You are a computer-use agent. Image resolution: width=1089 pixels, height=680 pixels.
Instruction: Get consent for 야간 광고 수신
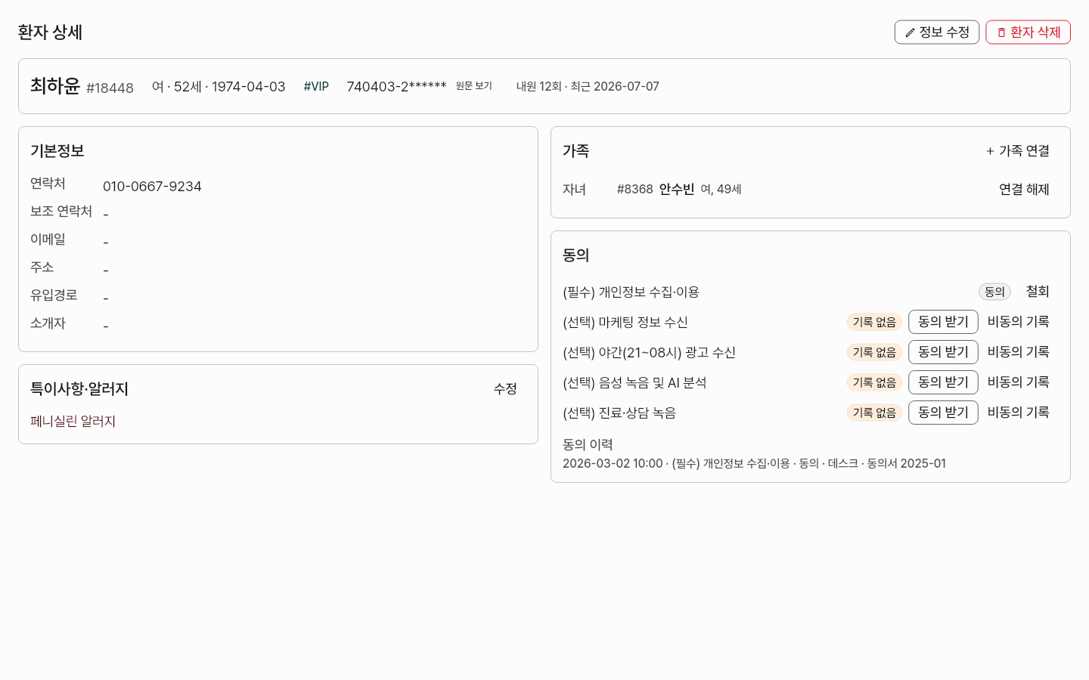[943, 352]
